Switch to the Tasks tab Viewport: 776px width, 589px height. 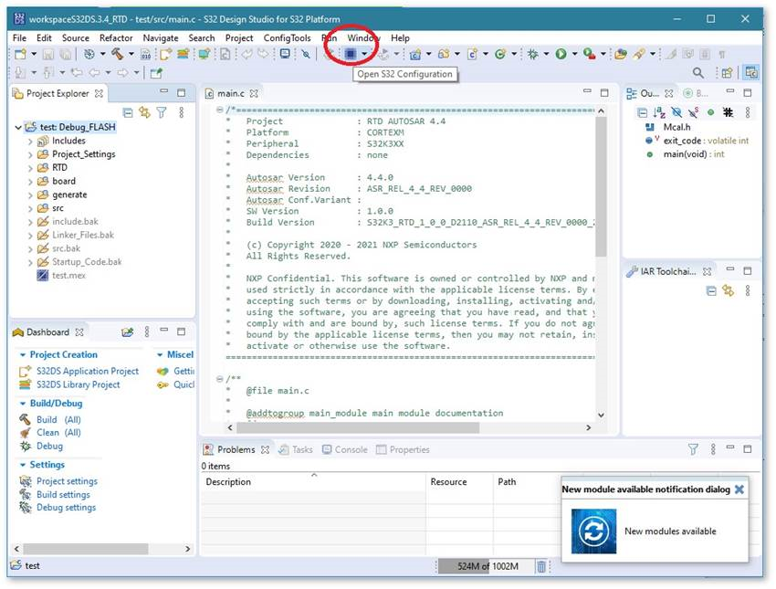point(296,449)
